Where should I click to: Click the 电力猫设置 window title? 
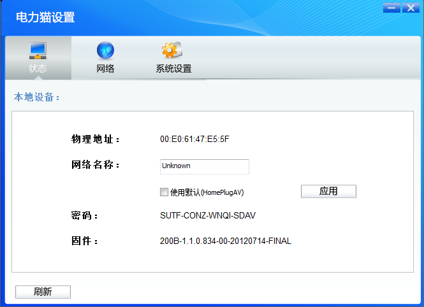(45, 17)
